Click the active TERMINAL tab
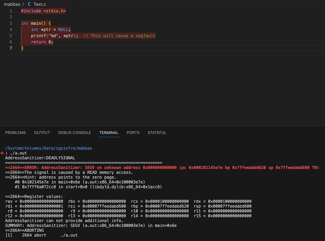Viewport: 325px width, 241px height. [x=109, y=133]
